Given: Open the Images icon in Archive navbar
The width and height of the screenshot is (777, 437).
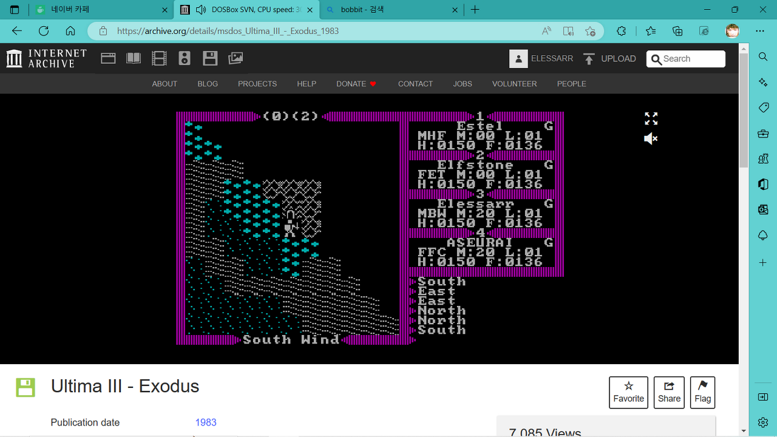Looking at the screenshot, I should [x=236, y=58].
